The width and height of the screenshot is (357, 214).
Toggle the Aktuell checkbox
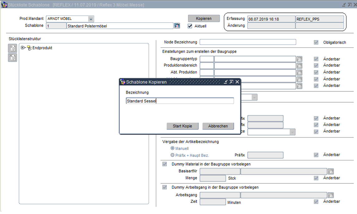(x=190, y=26)
